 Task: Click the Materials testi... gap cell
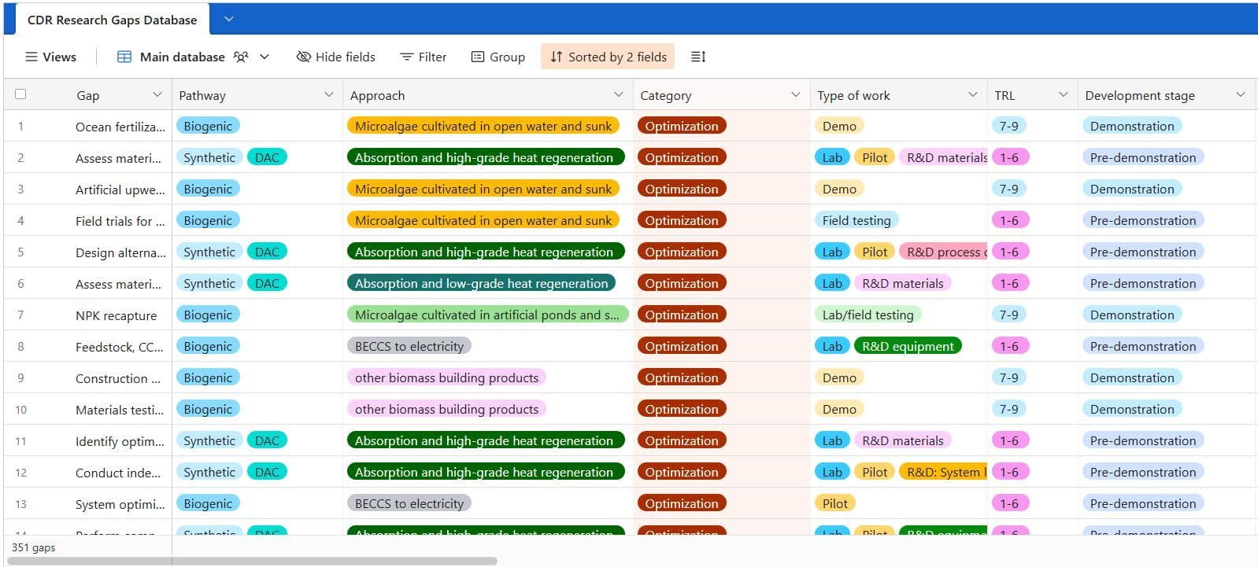pyautogui.click(x=120, y=410)
